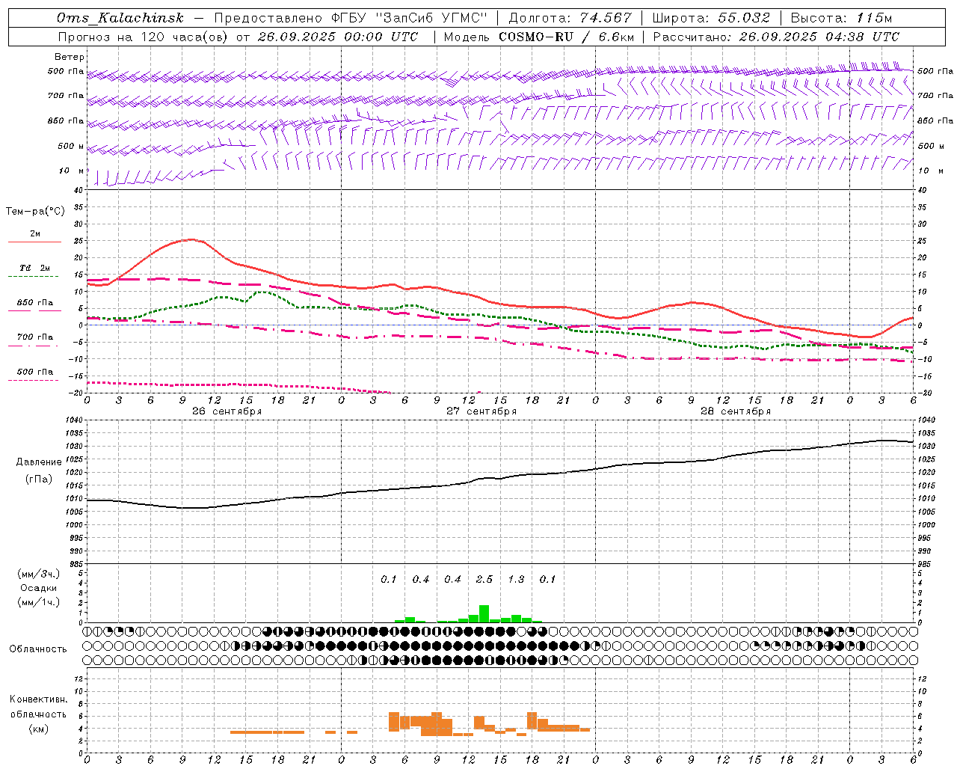Click the Высота: 115м value
This screenshot has width=957, height=766.
tap(841, 18)
